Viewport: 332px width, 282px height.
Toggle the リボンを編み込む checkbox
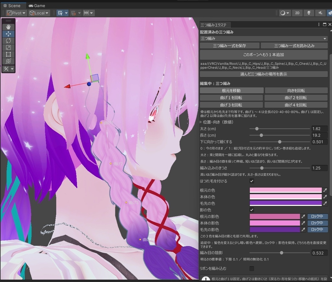pyautogui.click(x=252, y=268)
